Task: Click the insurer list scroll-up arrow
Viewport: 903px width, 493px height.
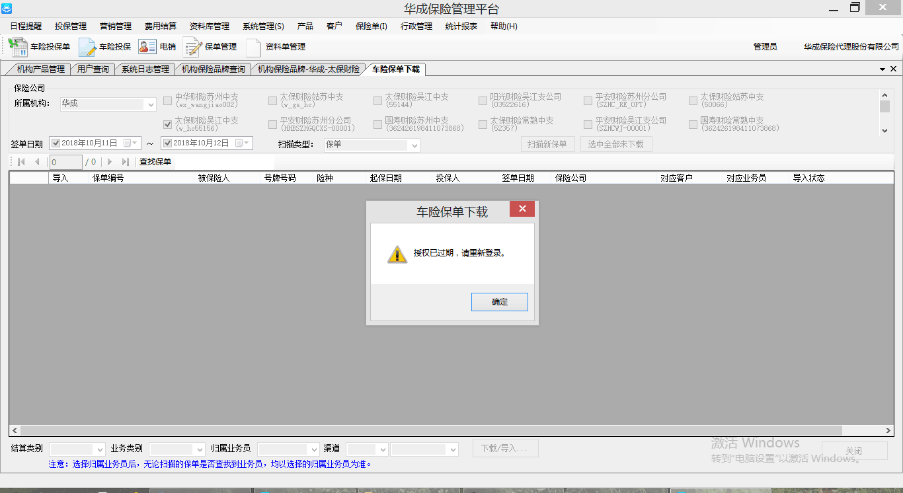Action: point(884,95)
